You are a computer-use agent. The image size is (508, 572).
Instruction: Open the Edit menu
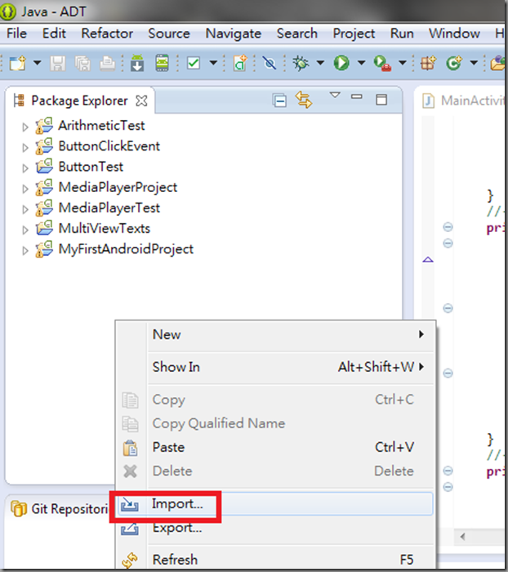click(54, 34)
